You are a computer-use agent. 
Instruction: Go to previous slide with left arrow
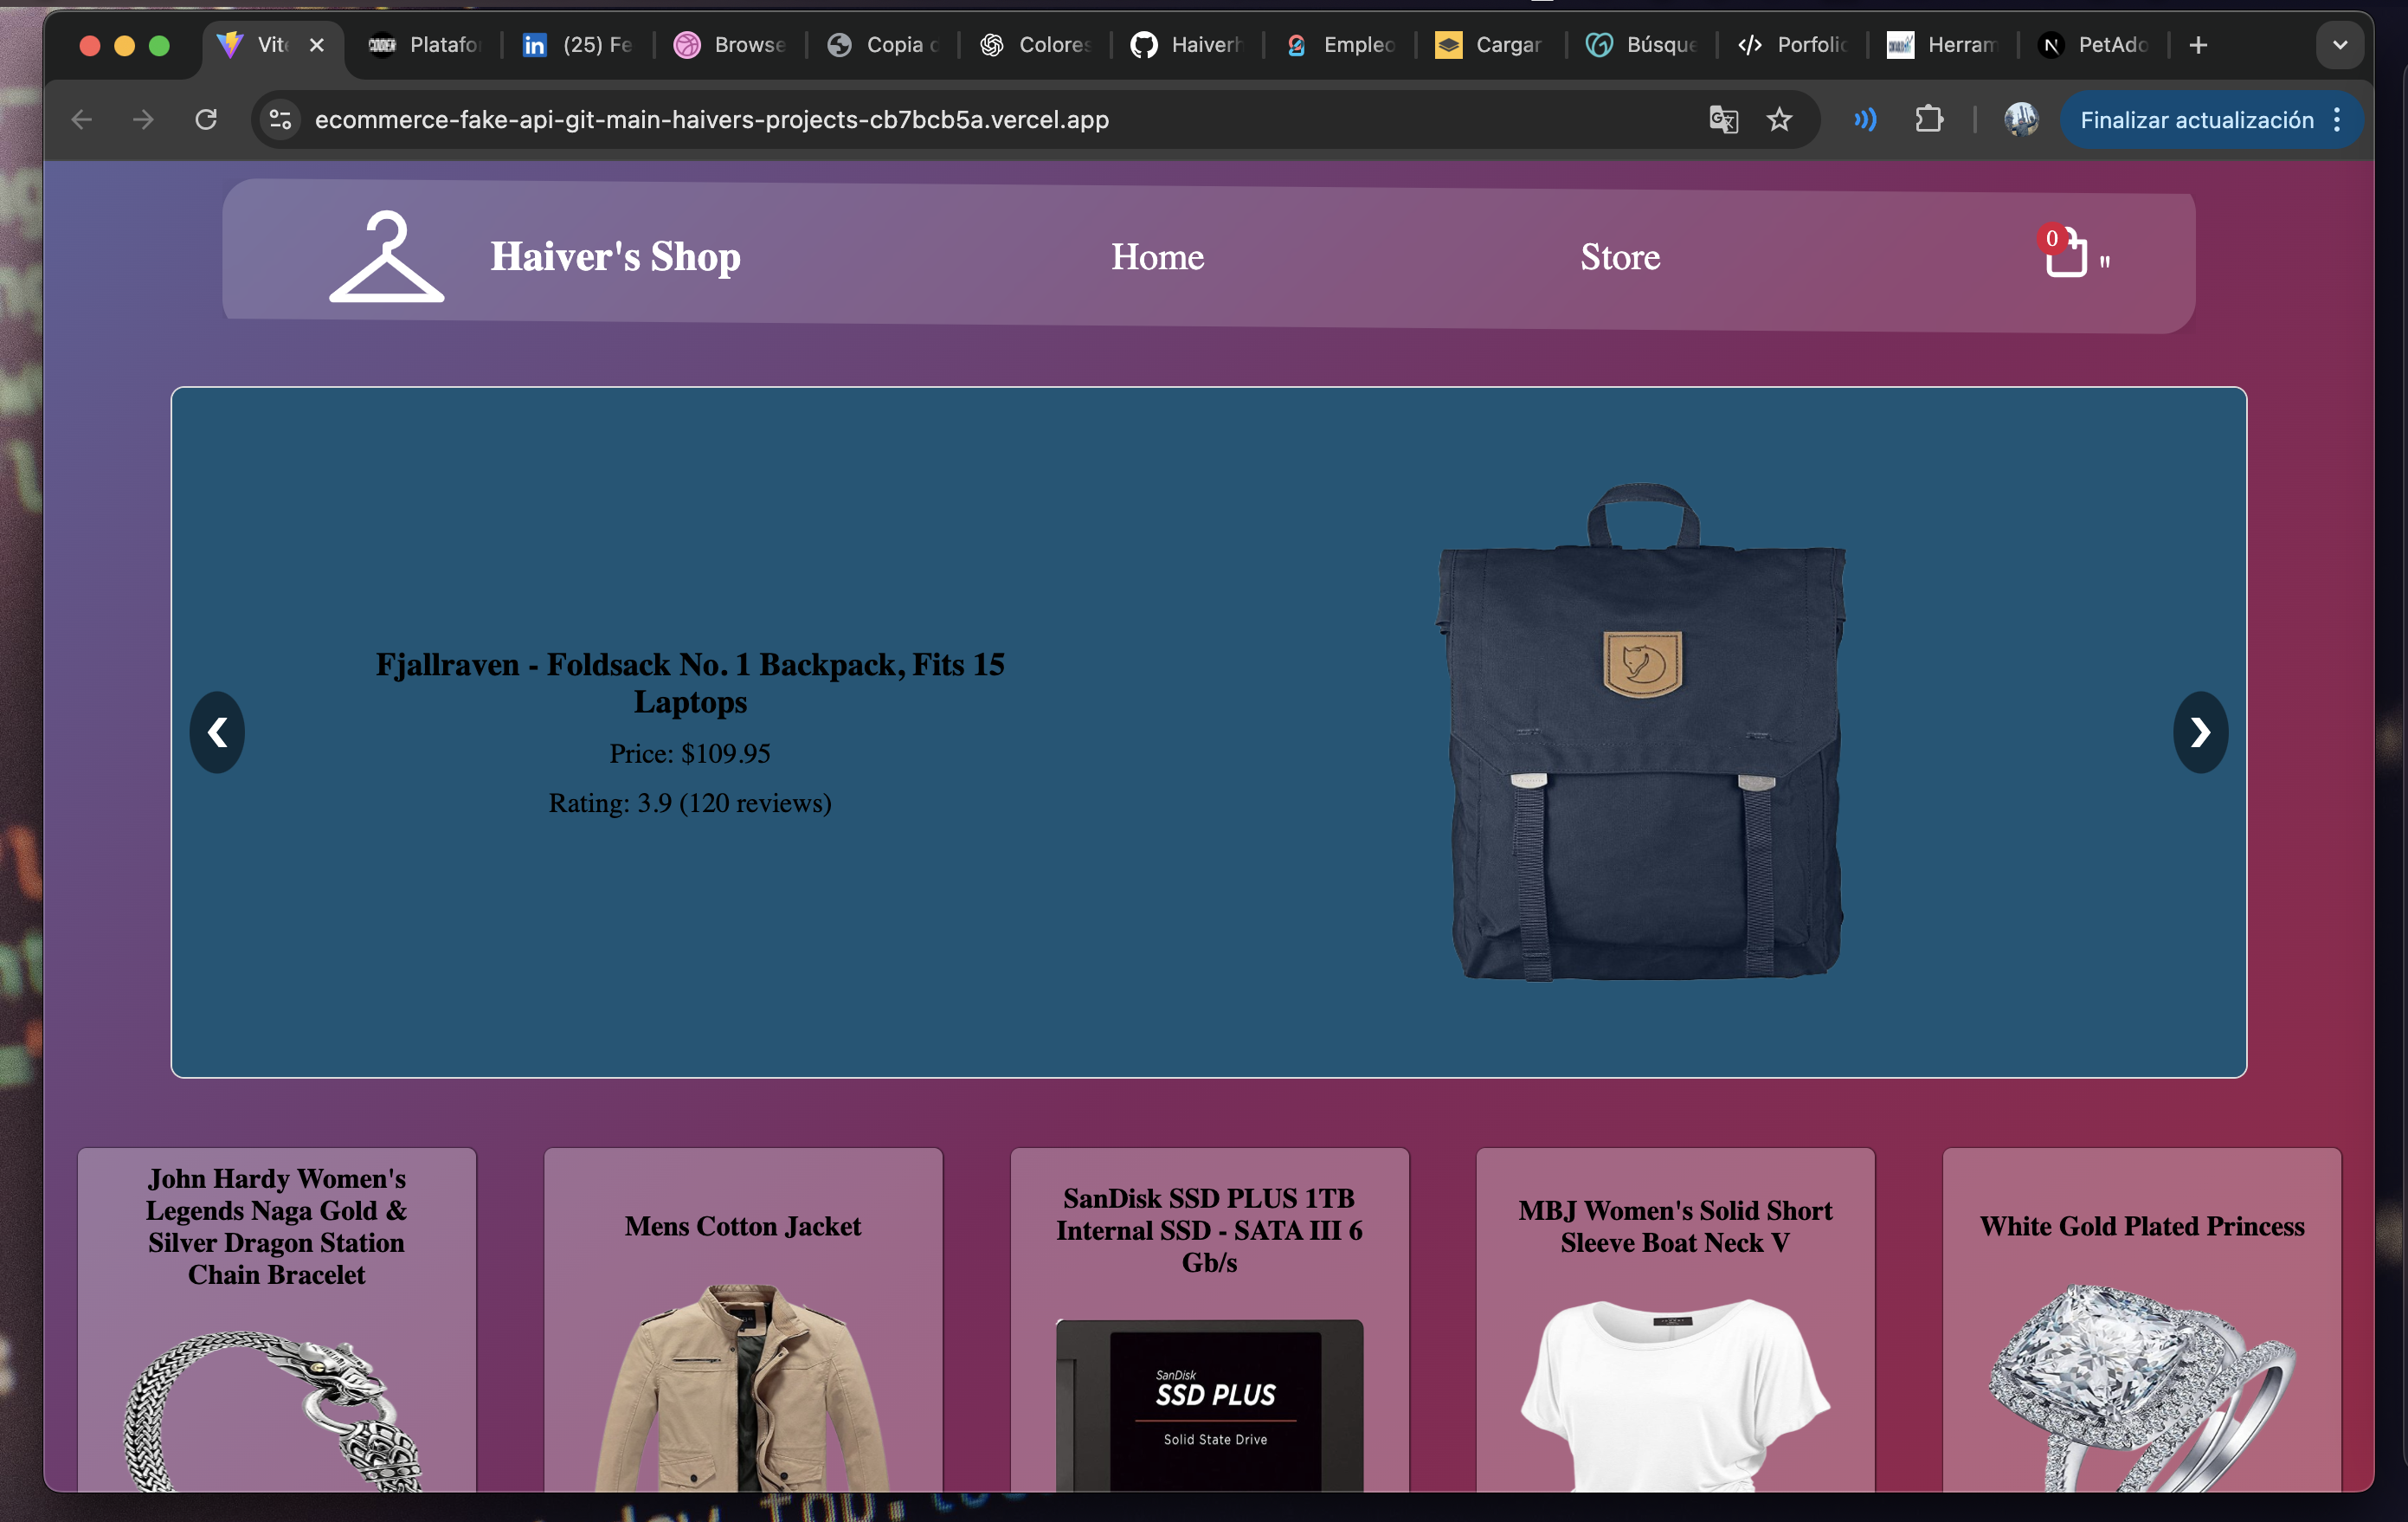(x=217, y=732)
